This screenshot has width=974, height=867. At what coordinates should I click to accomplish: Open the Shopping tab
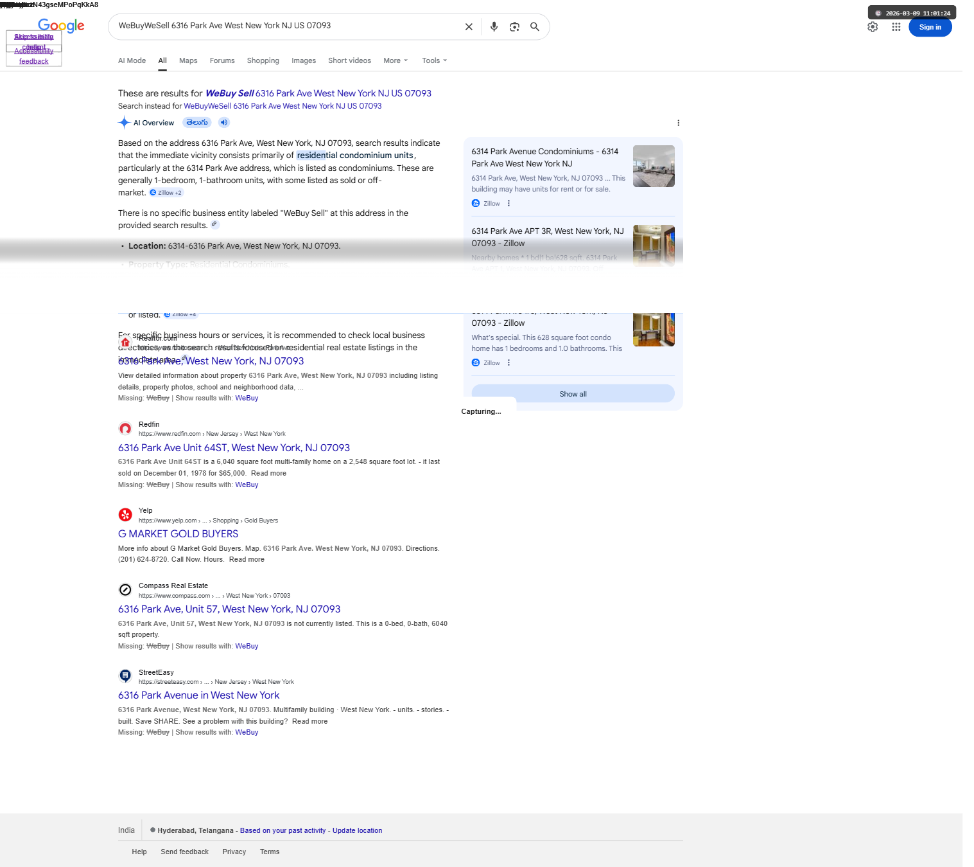[x=263, y=60]
